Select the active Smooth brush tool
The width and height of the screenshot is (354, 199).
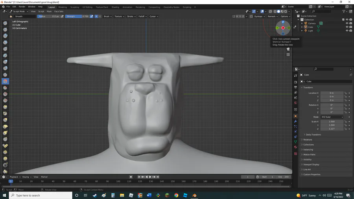5,81
